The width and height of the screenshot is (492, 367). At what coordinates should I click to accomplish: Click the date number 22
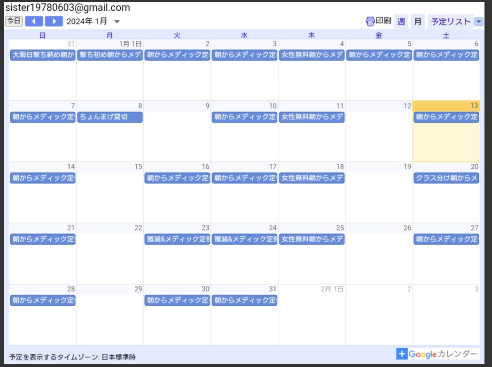[x=138, y=228]
